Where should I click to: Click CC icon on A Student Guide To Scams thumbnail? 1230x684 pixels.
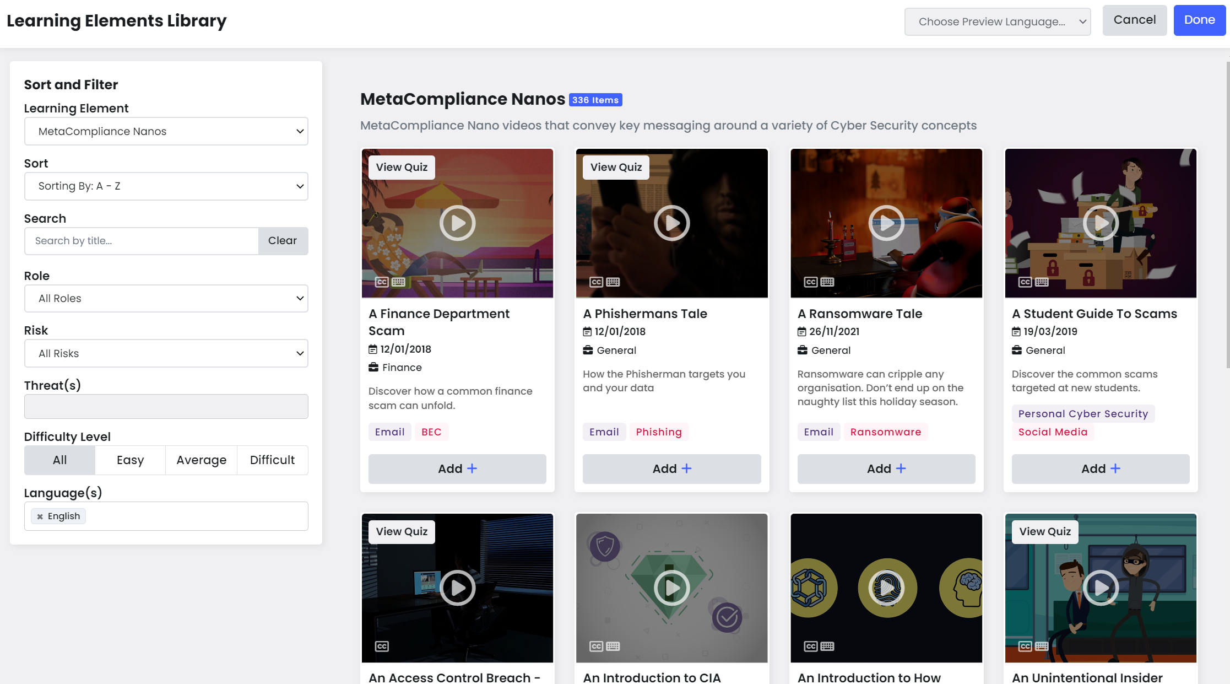pos(1025,282)
